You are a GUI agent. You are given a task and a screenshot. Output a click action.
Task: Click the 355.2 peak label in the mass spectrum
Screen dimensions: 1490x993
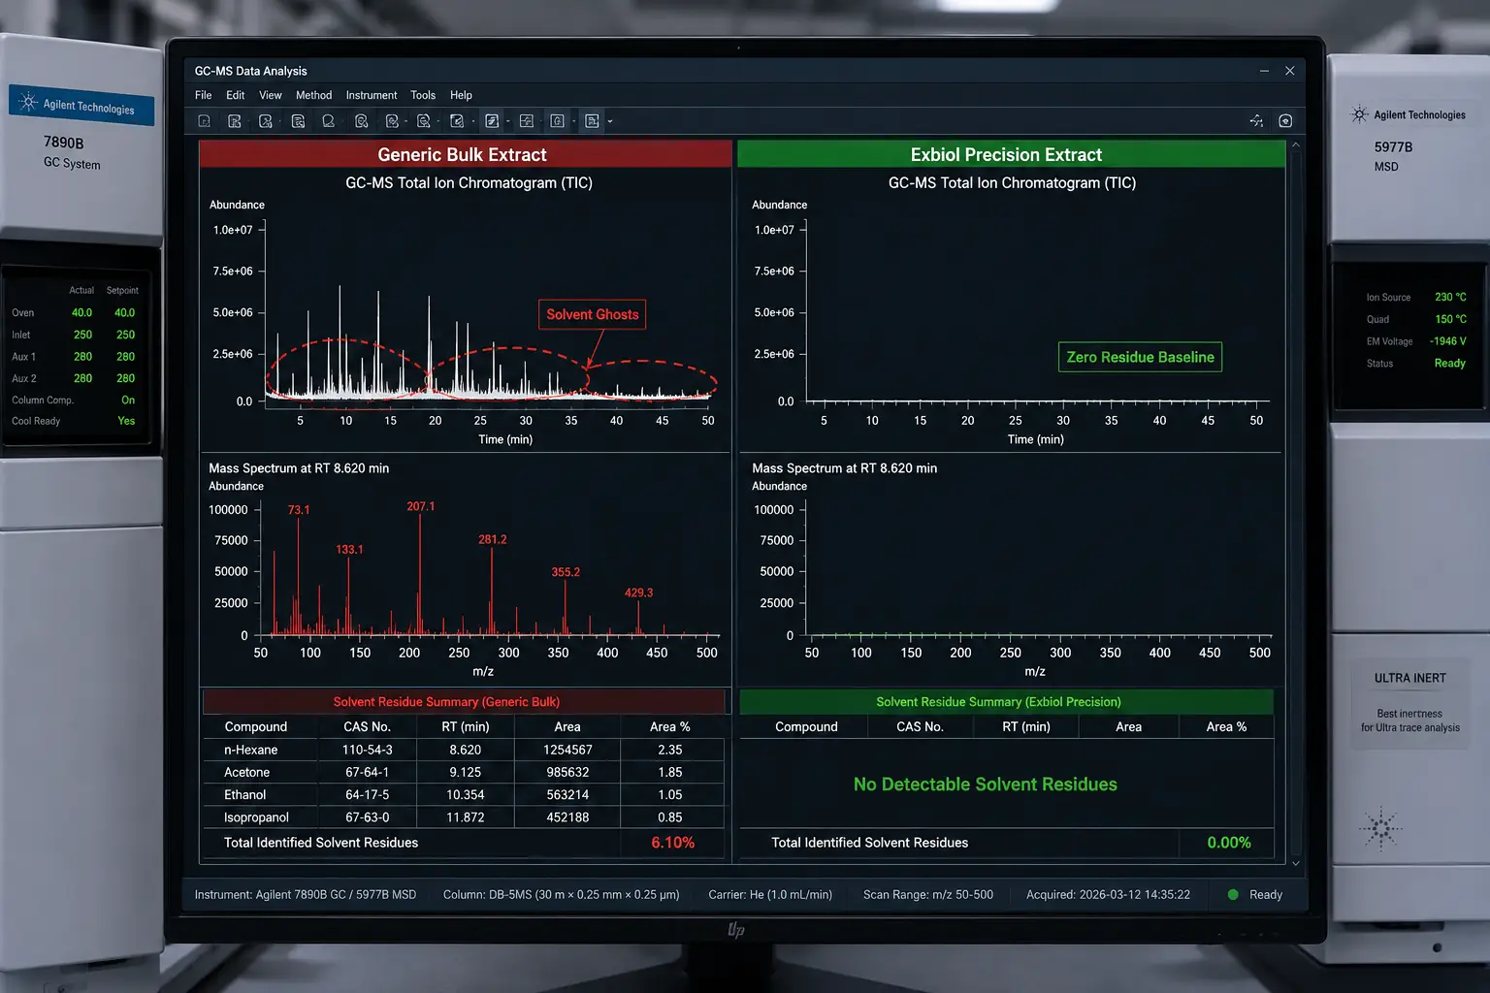(x=566, y=572)
